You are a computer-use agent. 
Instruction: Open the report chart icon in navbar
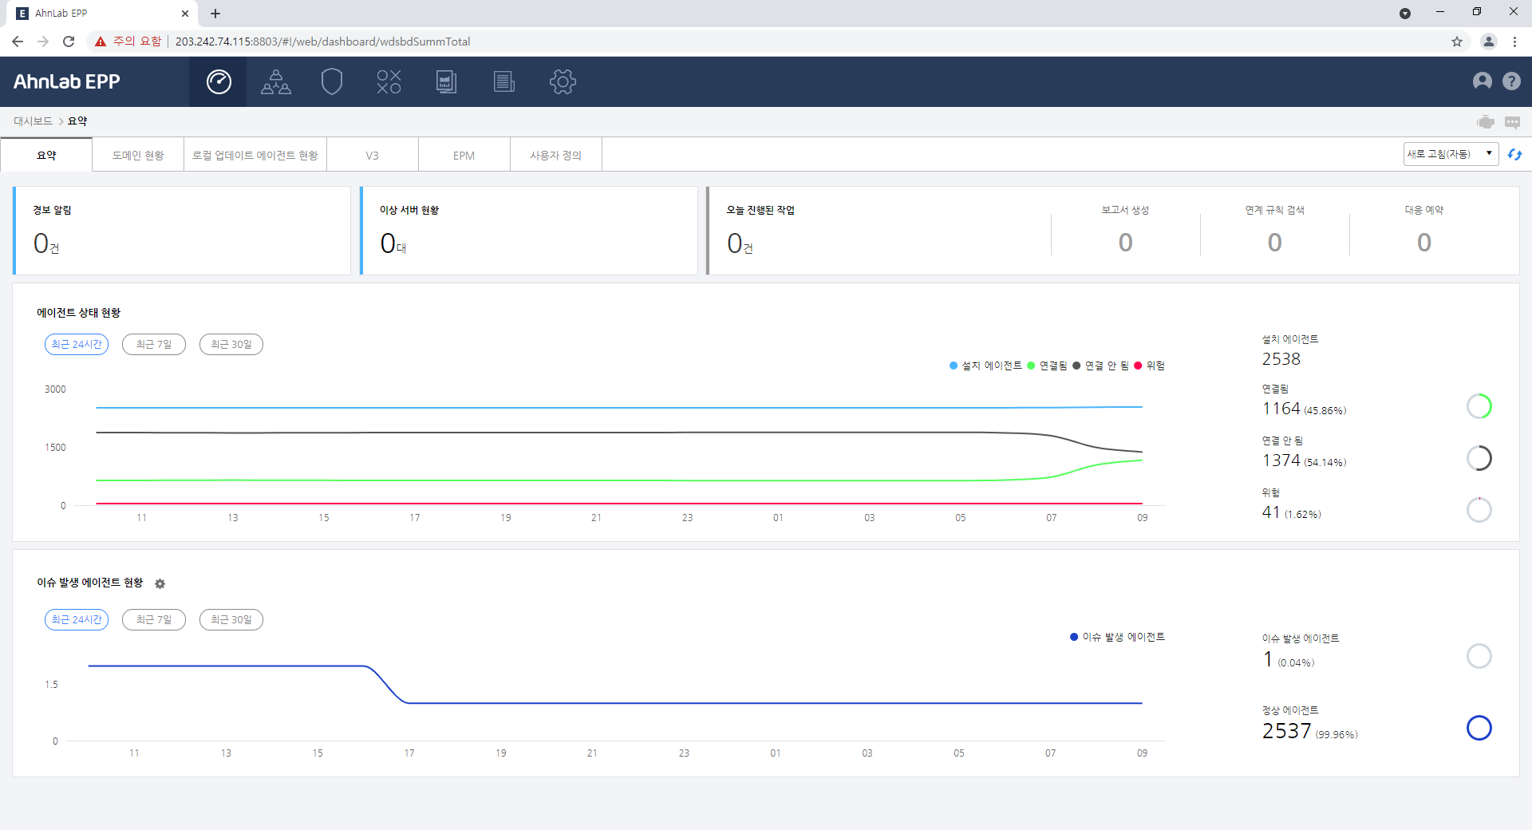click(446, 81)
